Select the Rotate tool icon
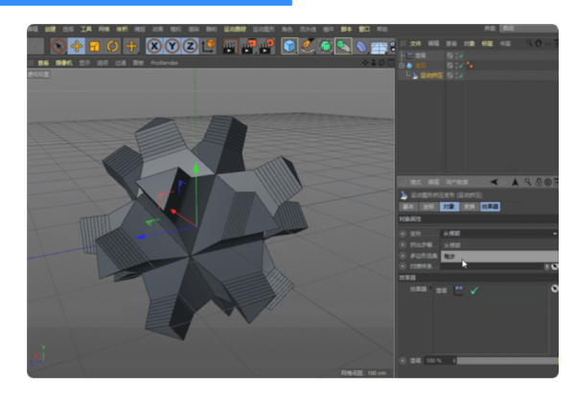 (x=112, y=46)
